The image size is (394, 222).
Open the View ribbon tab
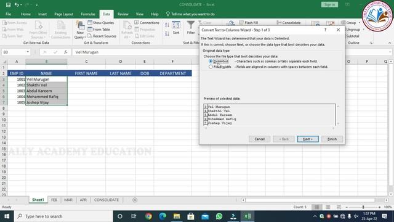[140, 14]
